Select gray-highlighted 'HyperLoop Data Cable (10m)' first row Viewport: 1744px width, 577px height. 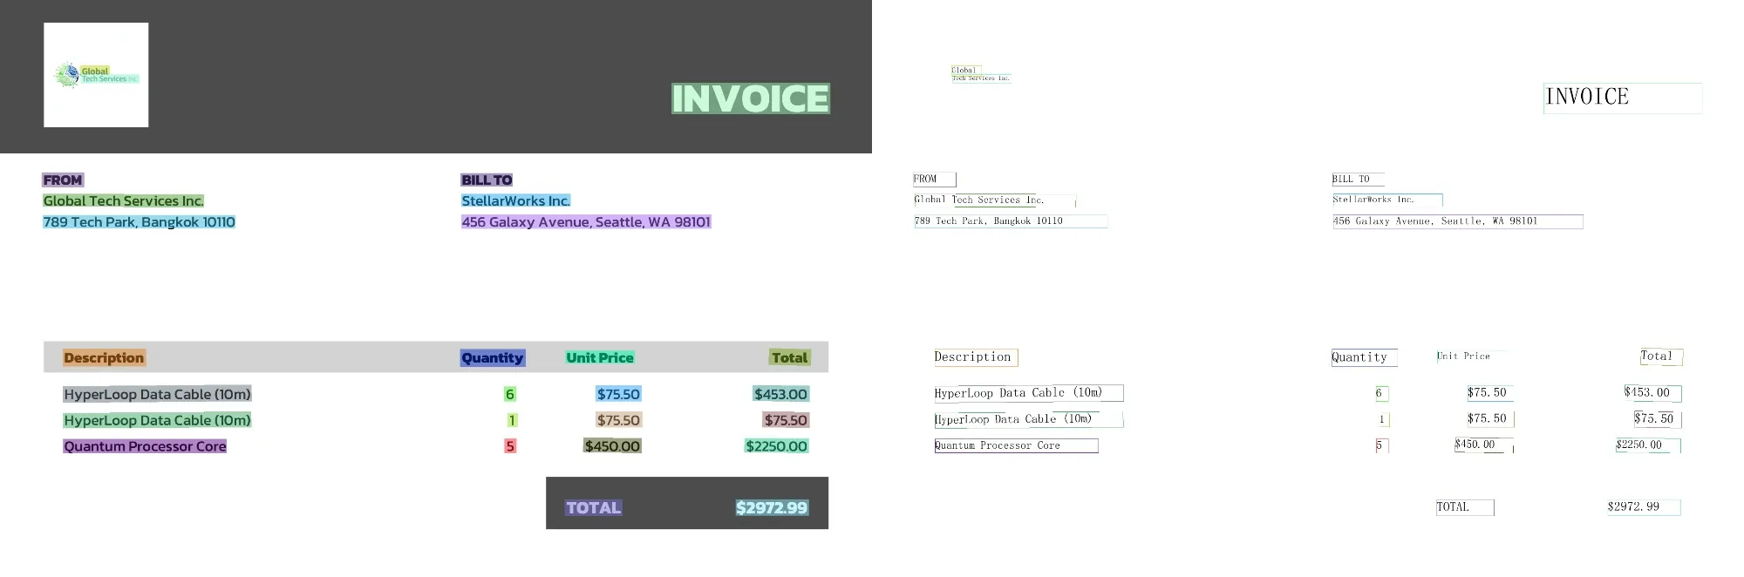[x=157, y=394]
